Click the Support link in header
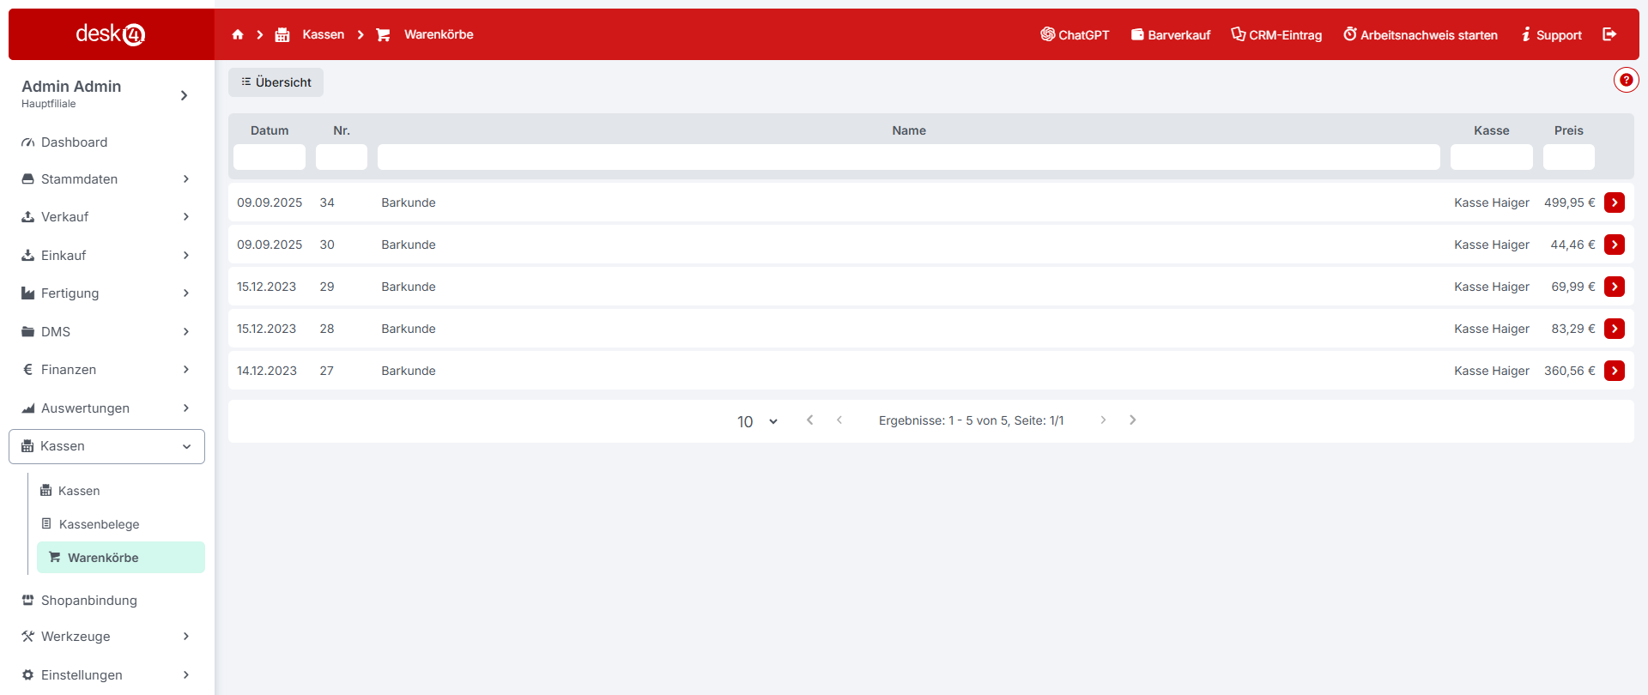1648x695 pixels. pos(1551,34)
